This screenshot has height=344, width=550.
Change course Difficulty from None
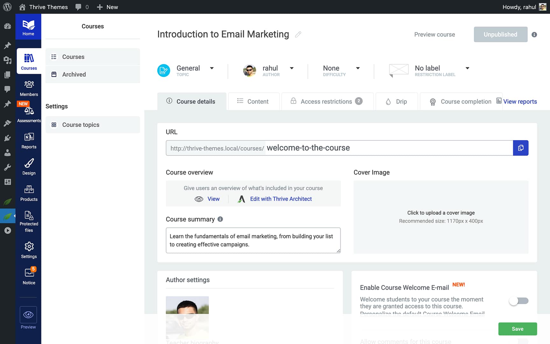(358, 68)
